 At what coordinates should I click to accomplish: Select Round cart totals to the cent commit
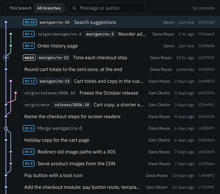click(x=73, y=69)
